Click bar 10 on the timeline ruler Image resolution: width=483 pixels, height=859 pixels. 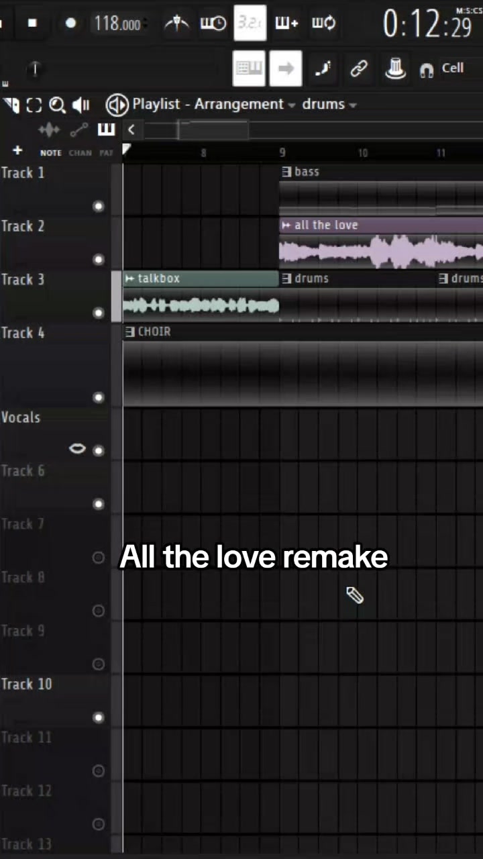coord(362,153)
